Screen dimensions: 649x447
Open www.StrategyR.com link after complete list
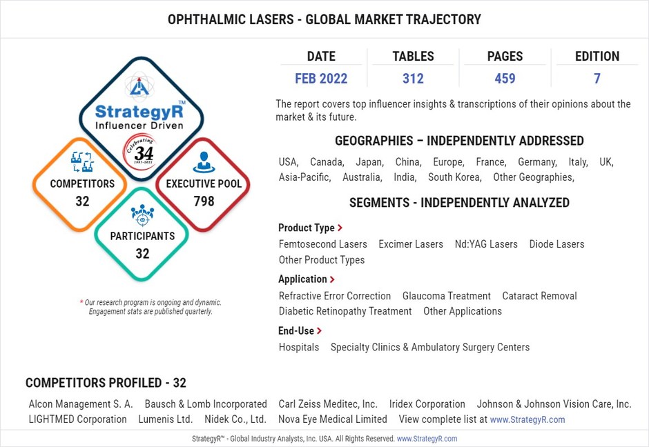(x=527, y=419)
